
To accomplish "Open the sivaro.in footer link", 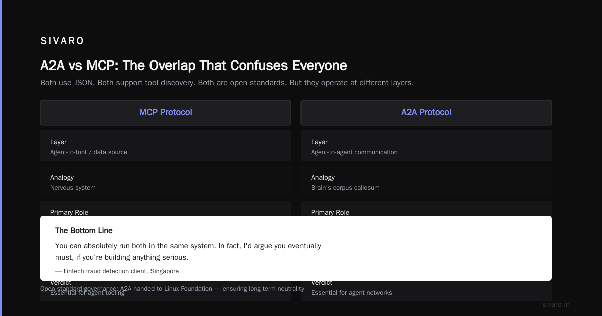I will tap(556, 304).
